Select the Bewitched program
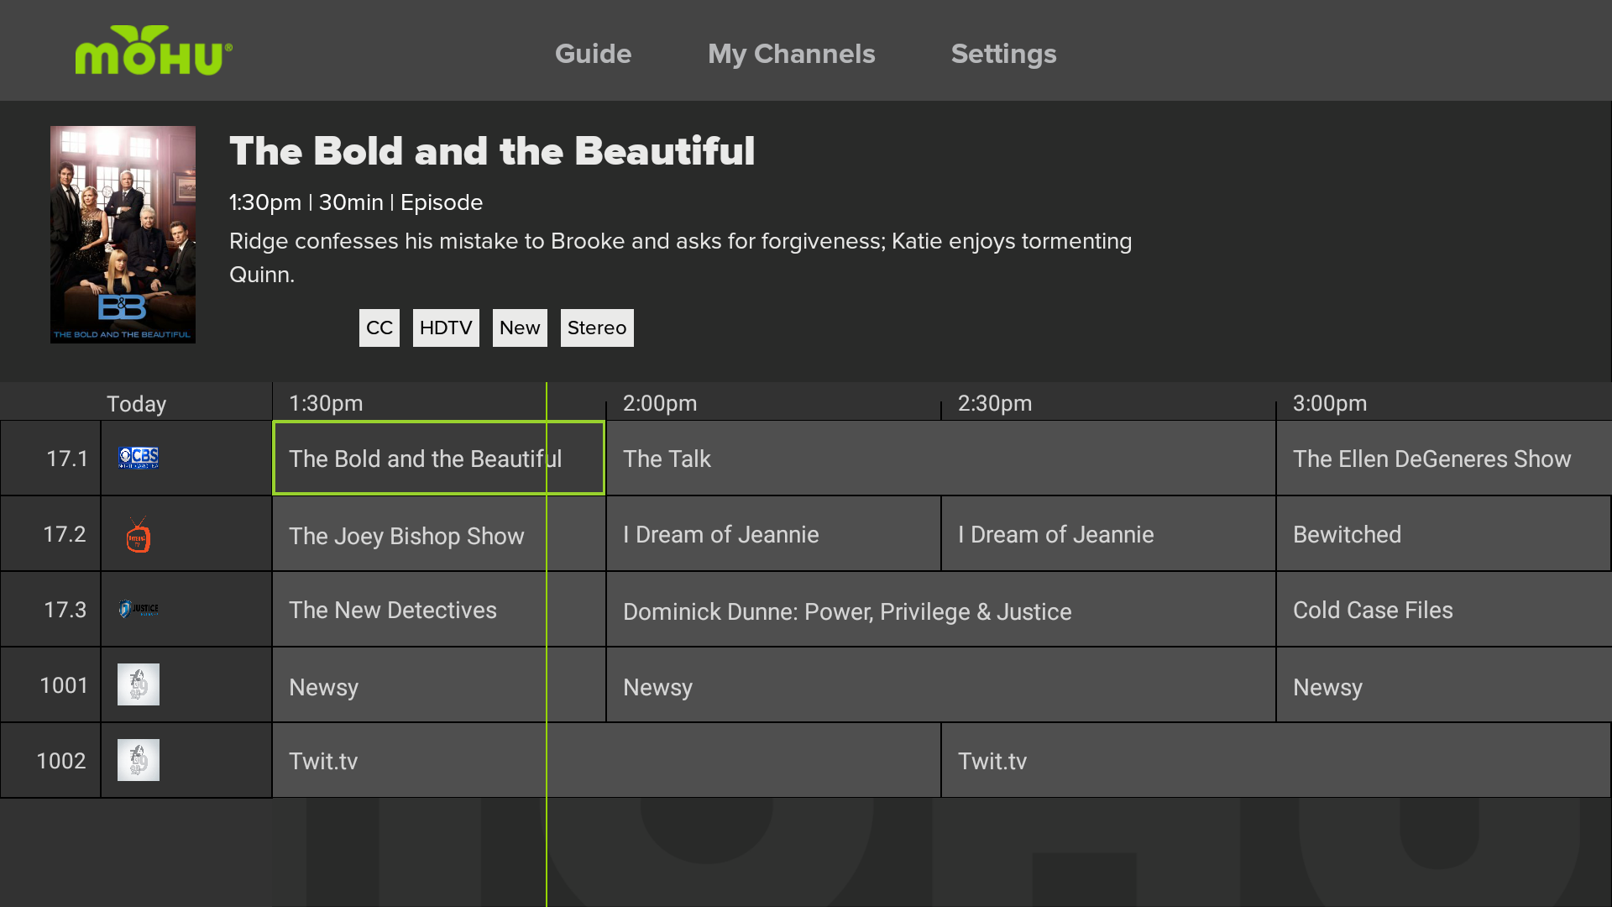 pos(1444,534)
